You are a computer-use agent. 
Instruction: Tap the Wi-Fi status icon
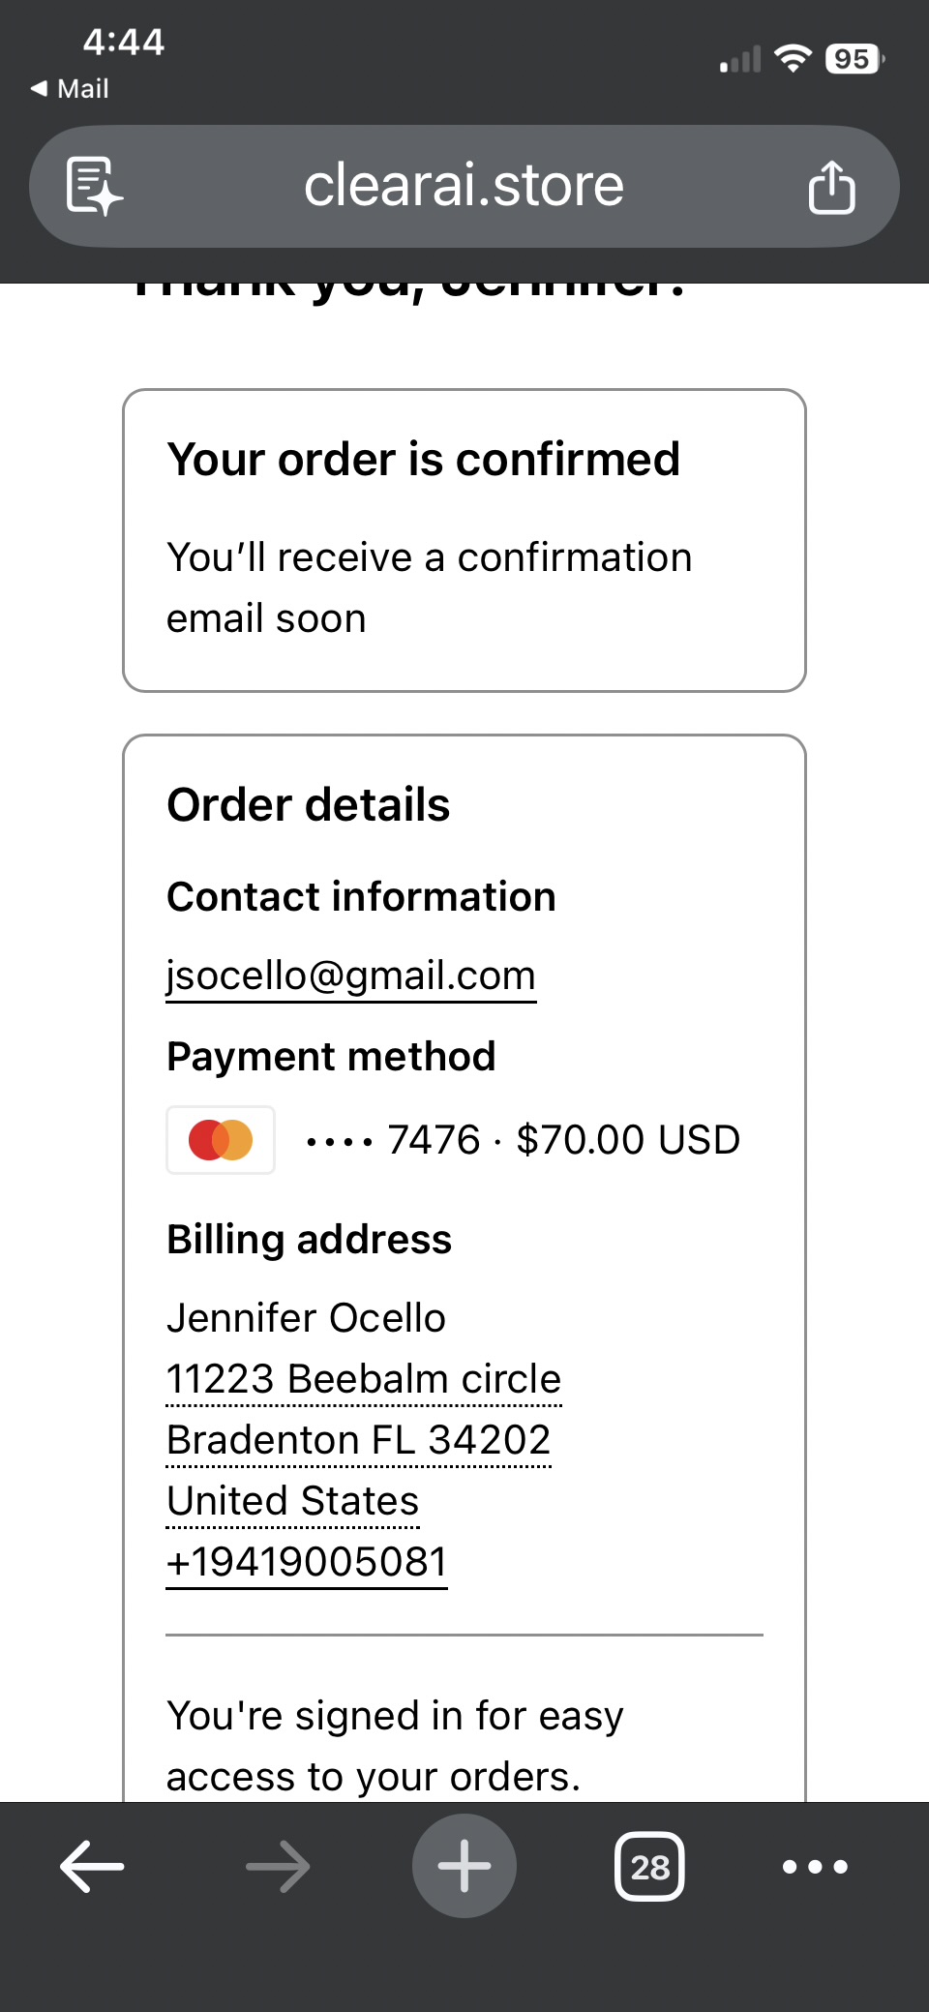pyautogui.click(x=794, y=59)
